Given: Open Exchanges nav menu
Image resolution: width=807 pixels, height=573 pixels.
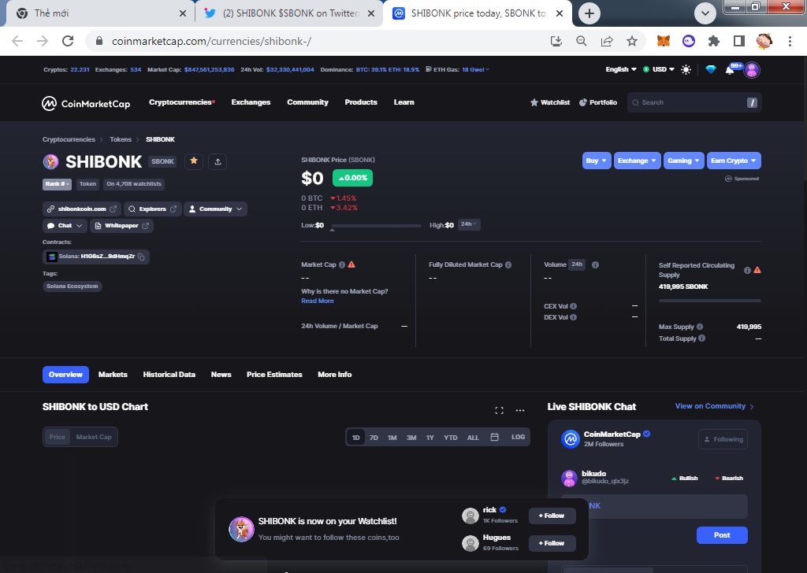Looking at the screenshot, I should tap(251, 102).
